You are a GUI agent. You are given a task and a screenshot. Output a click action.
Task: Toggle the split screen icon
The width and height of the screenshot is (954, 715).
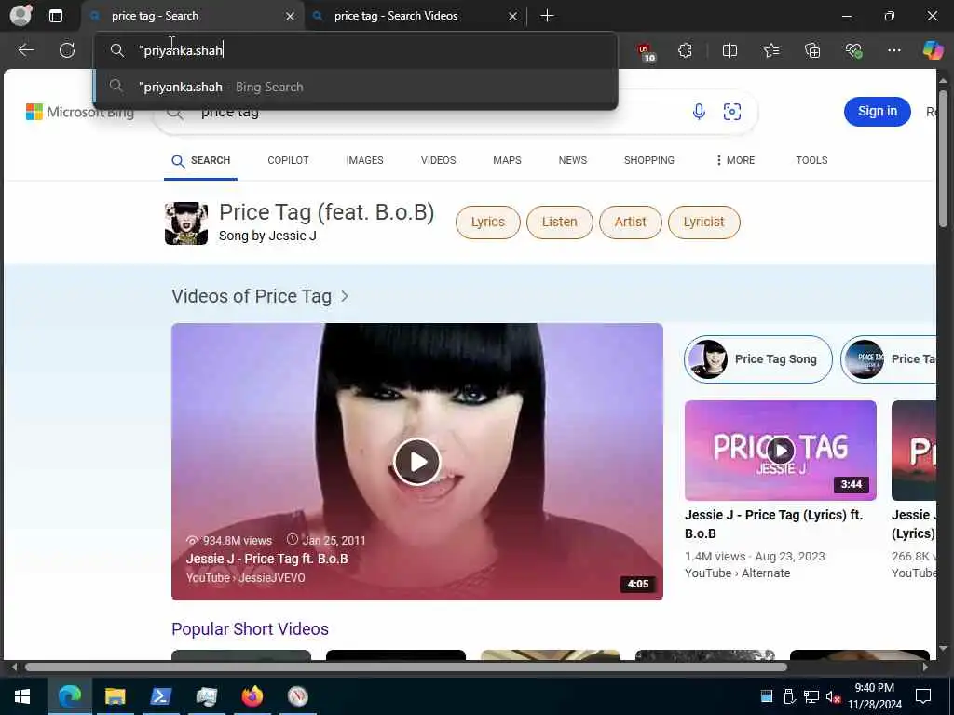click(x=729, y=50)
